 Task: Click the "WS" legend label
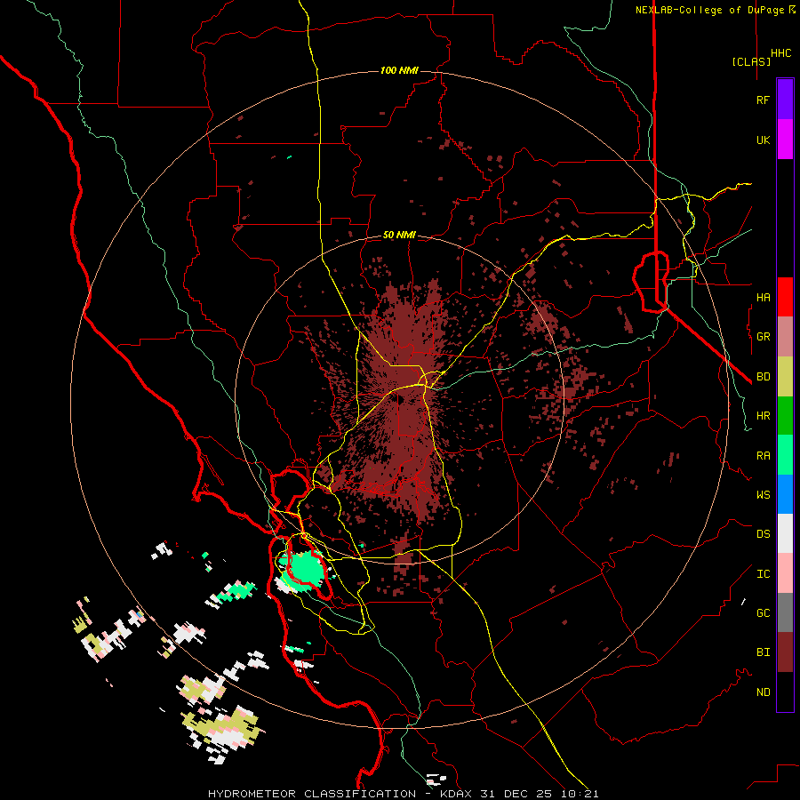[763, 495]
